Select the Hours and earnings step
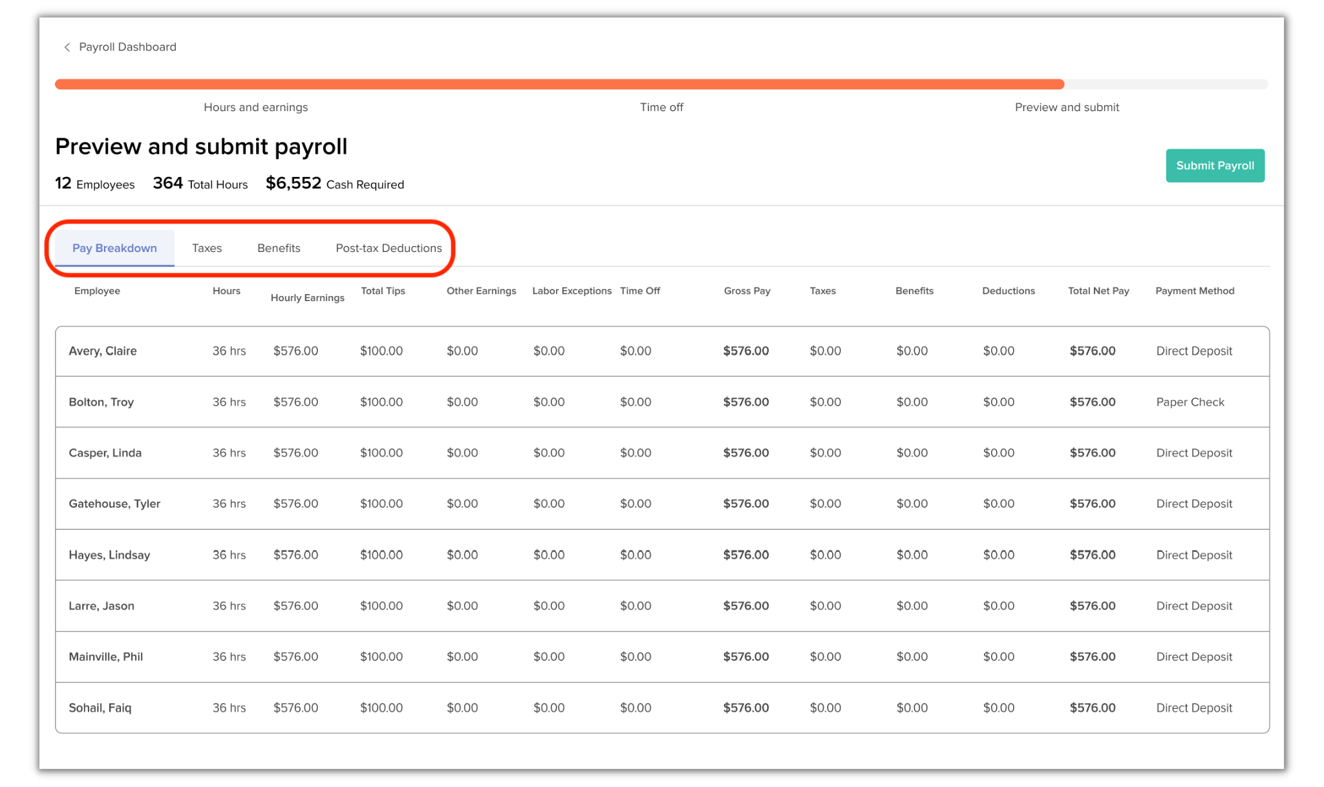 (255, 107)
